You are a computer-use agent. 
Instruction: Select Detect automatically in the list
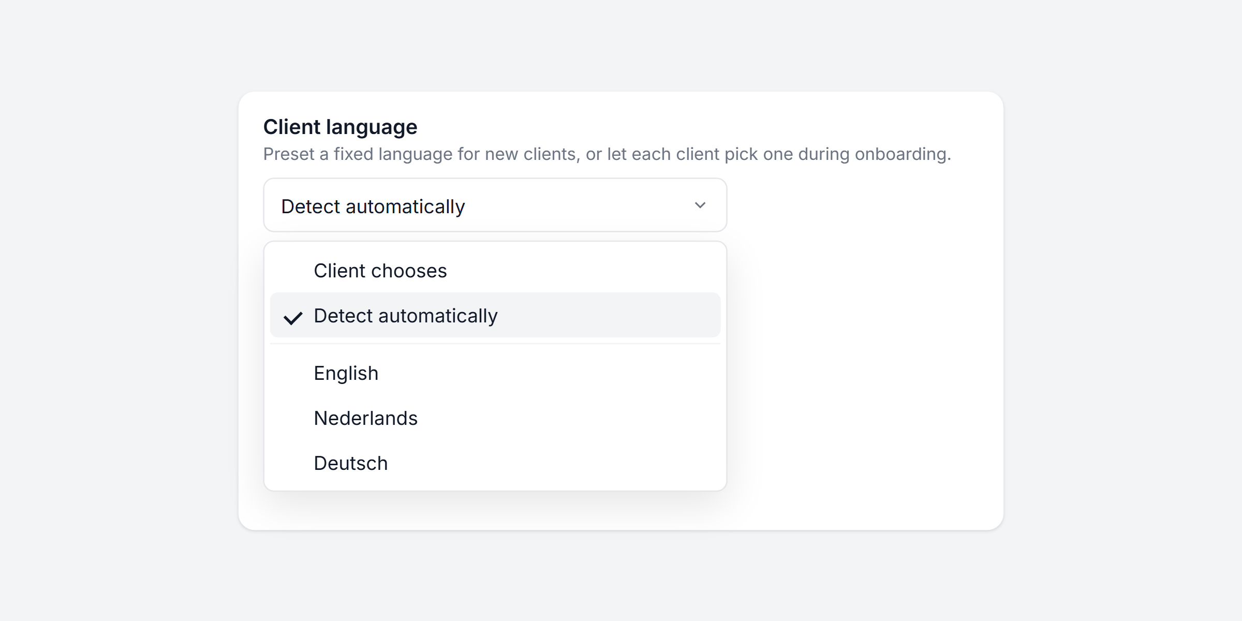pyautogui.click(x=495, y=315)
